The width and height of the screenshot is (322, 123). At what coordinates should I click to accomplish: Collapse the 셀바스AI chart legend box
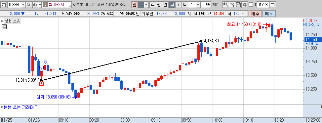2,21
